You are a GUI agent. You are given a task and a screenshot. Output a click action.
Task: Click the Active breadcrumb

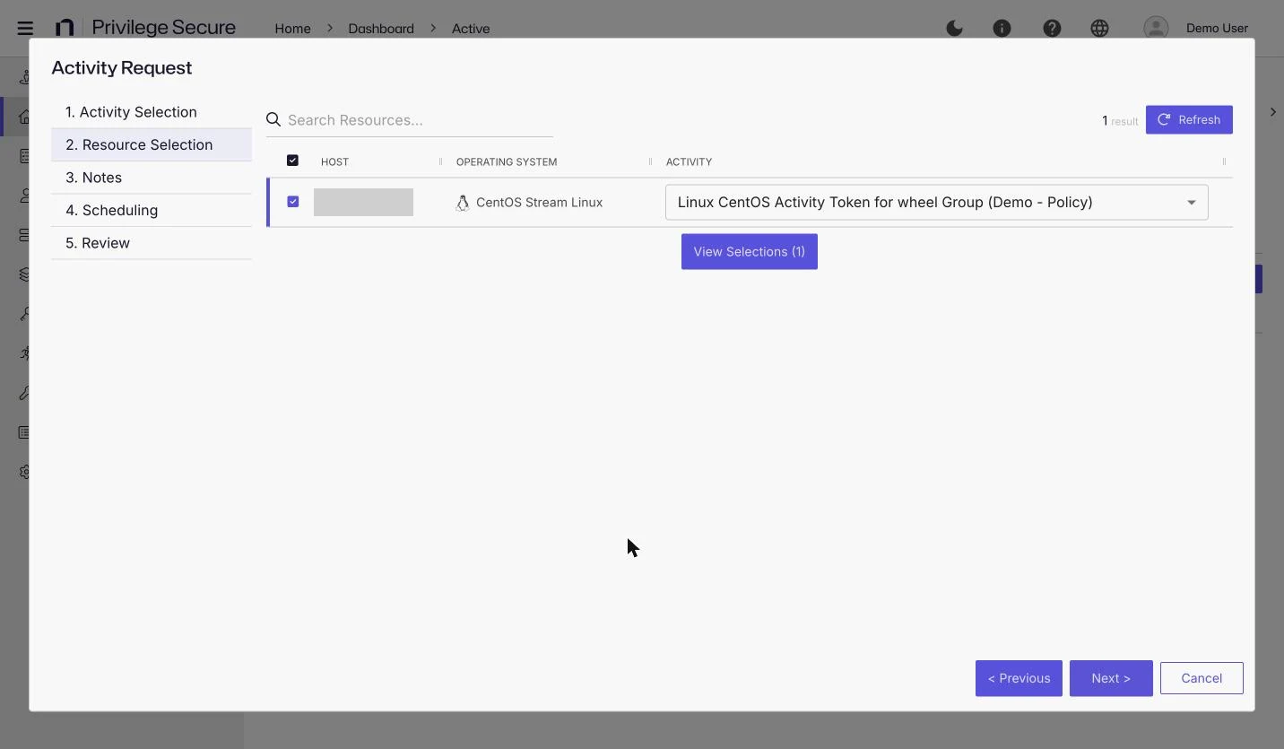[471, 28]
